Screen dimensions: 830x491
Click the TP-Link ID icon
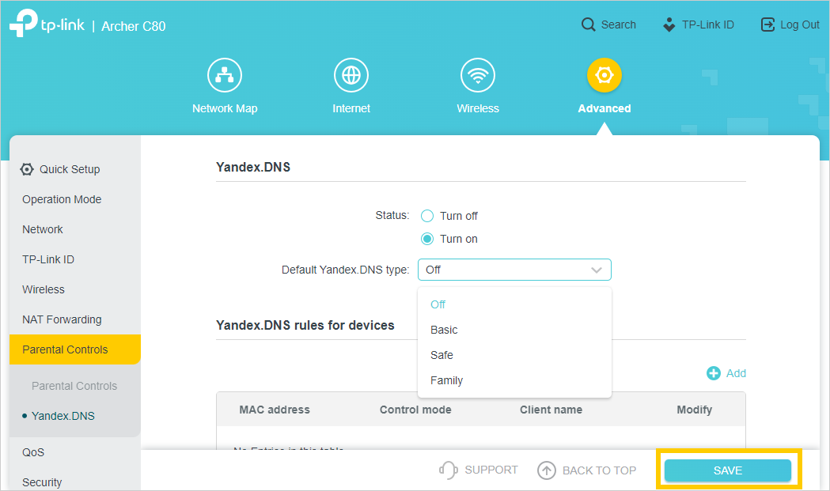click(669, 25)
